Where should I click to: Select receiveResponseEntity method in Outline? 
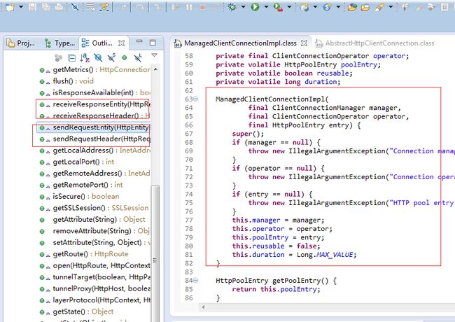(95, 104)
